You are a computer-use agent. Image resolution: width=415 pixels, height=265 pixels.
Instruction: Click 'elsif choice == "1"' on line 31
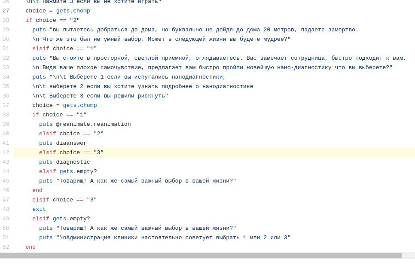tap(64, 49)
